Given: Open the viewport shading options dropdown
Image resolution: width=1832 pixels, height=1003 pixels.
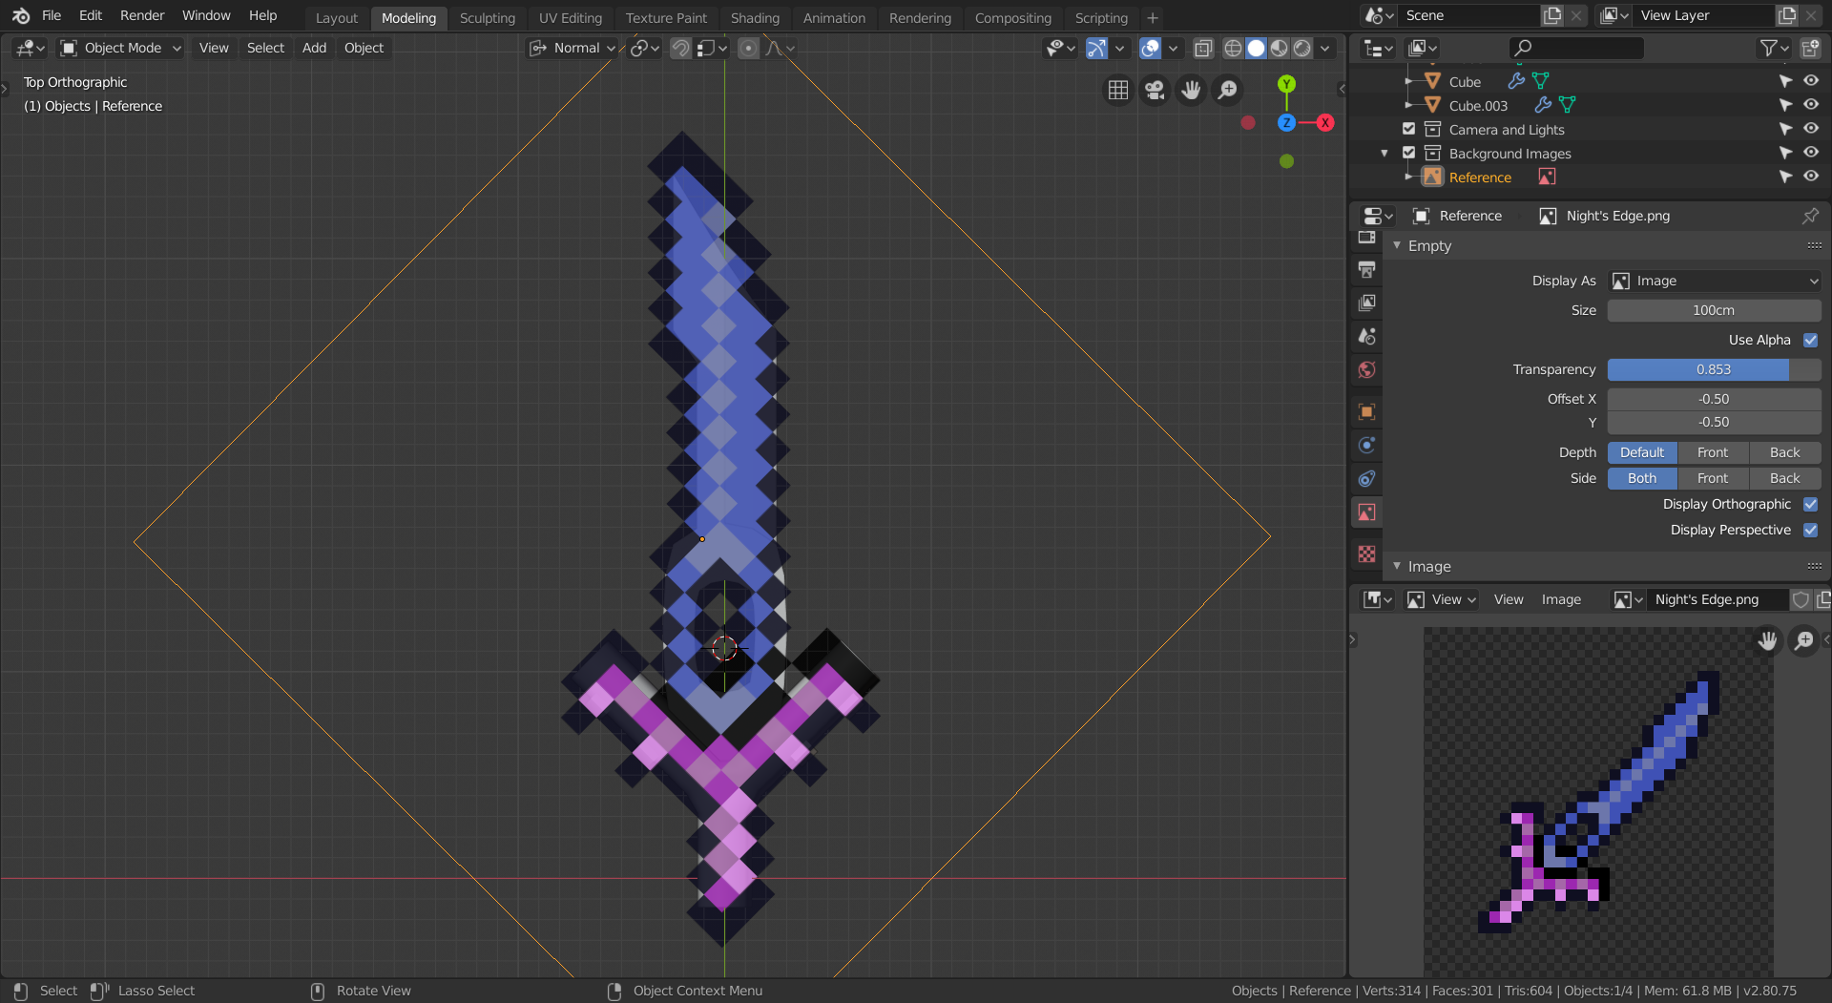Looking at the screenshot, I should point(1324,48).
